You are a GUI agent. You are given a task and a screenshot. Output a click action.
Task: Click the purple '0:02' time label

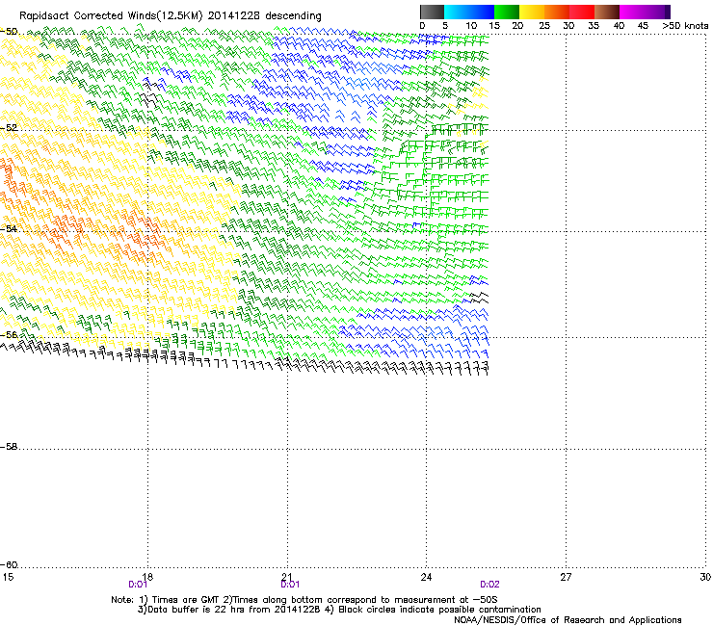click(489, 585)
